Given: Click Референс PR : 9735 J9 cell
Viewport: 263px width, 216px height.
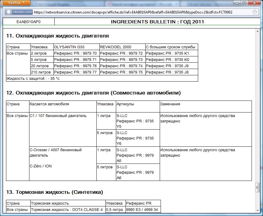Looking at the screenshot, I should pos(172,66).
